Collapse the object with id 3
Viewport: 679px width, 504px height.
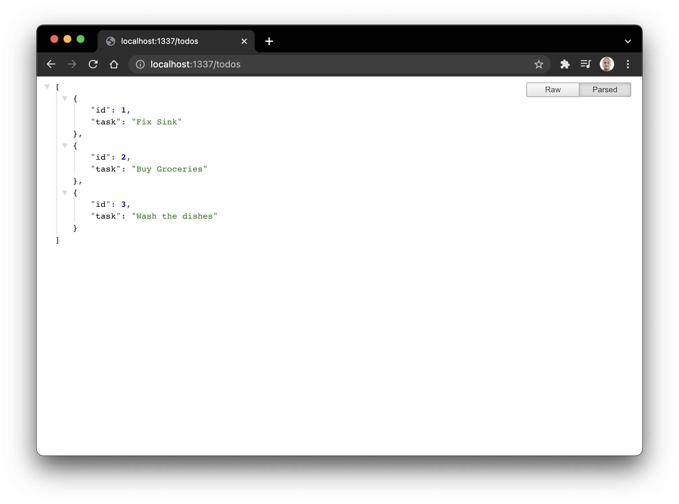(65, 193)
